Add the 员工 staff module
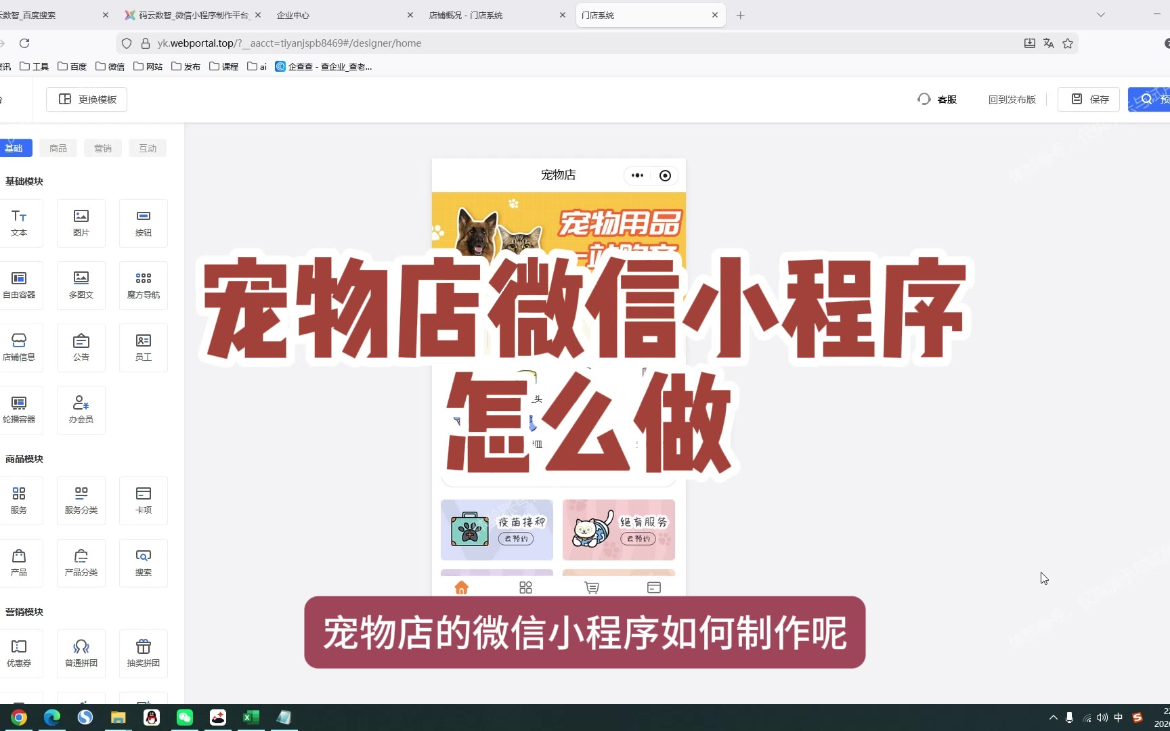Screen dimensions: 1170x731 [144, 347]
